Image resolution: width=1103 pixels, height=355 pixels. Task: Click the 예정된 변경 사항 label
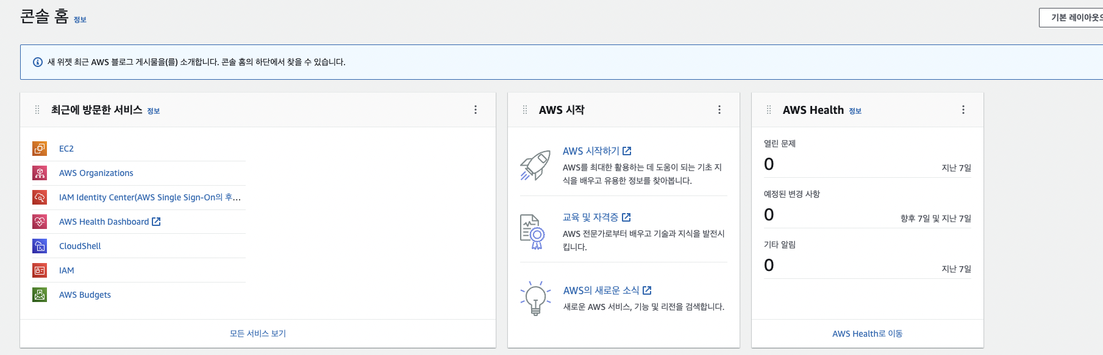point(792,194)
